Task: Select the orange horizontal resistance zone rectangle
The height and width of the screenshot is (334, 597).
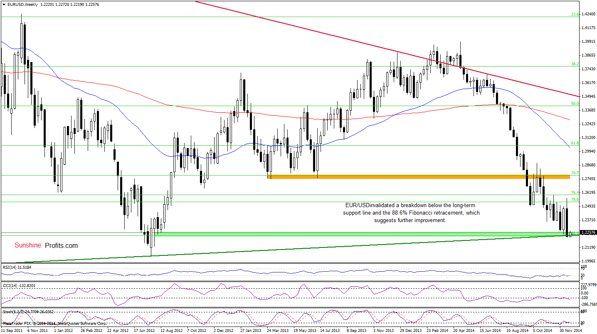Action: [x=418, y=177]
